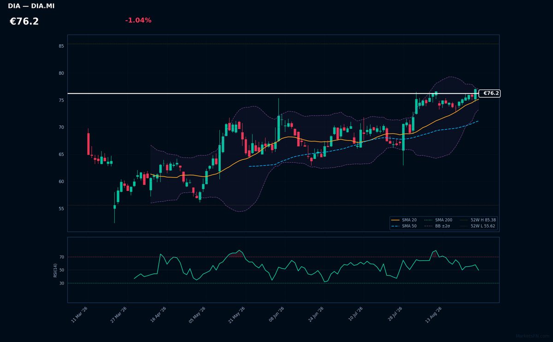
Task: Click the SMA 50 legend entry
Action: (404, 226)
